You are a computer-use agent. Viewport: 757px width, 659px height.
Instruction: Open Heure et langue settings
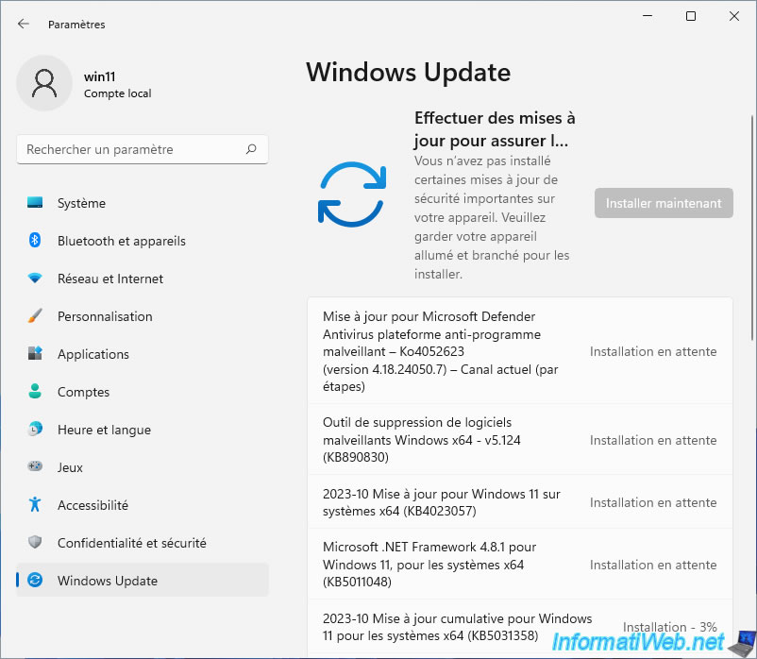coord(143,430)
